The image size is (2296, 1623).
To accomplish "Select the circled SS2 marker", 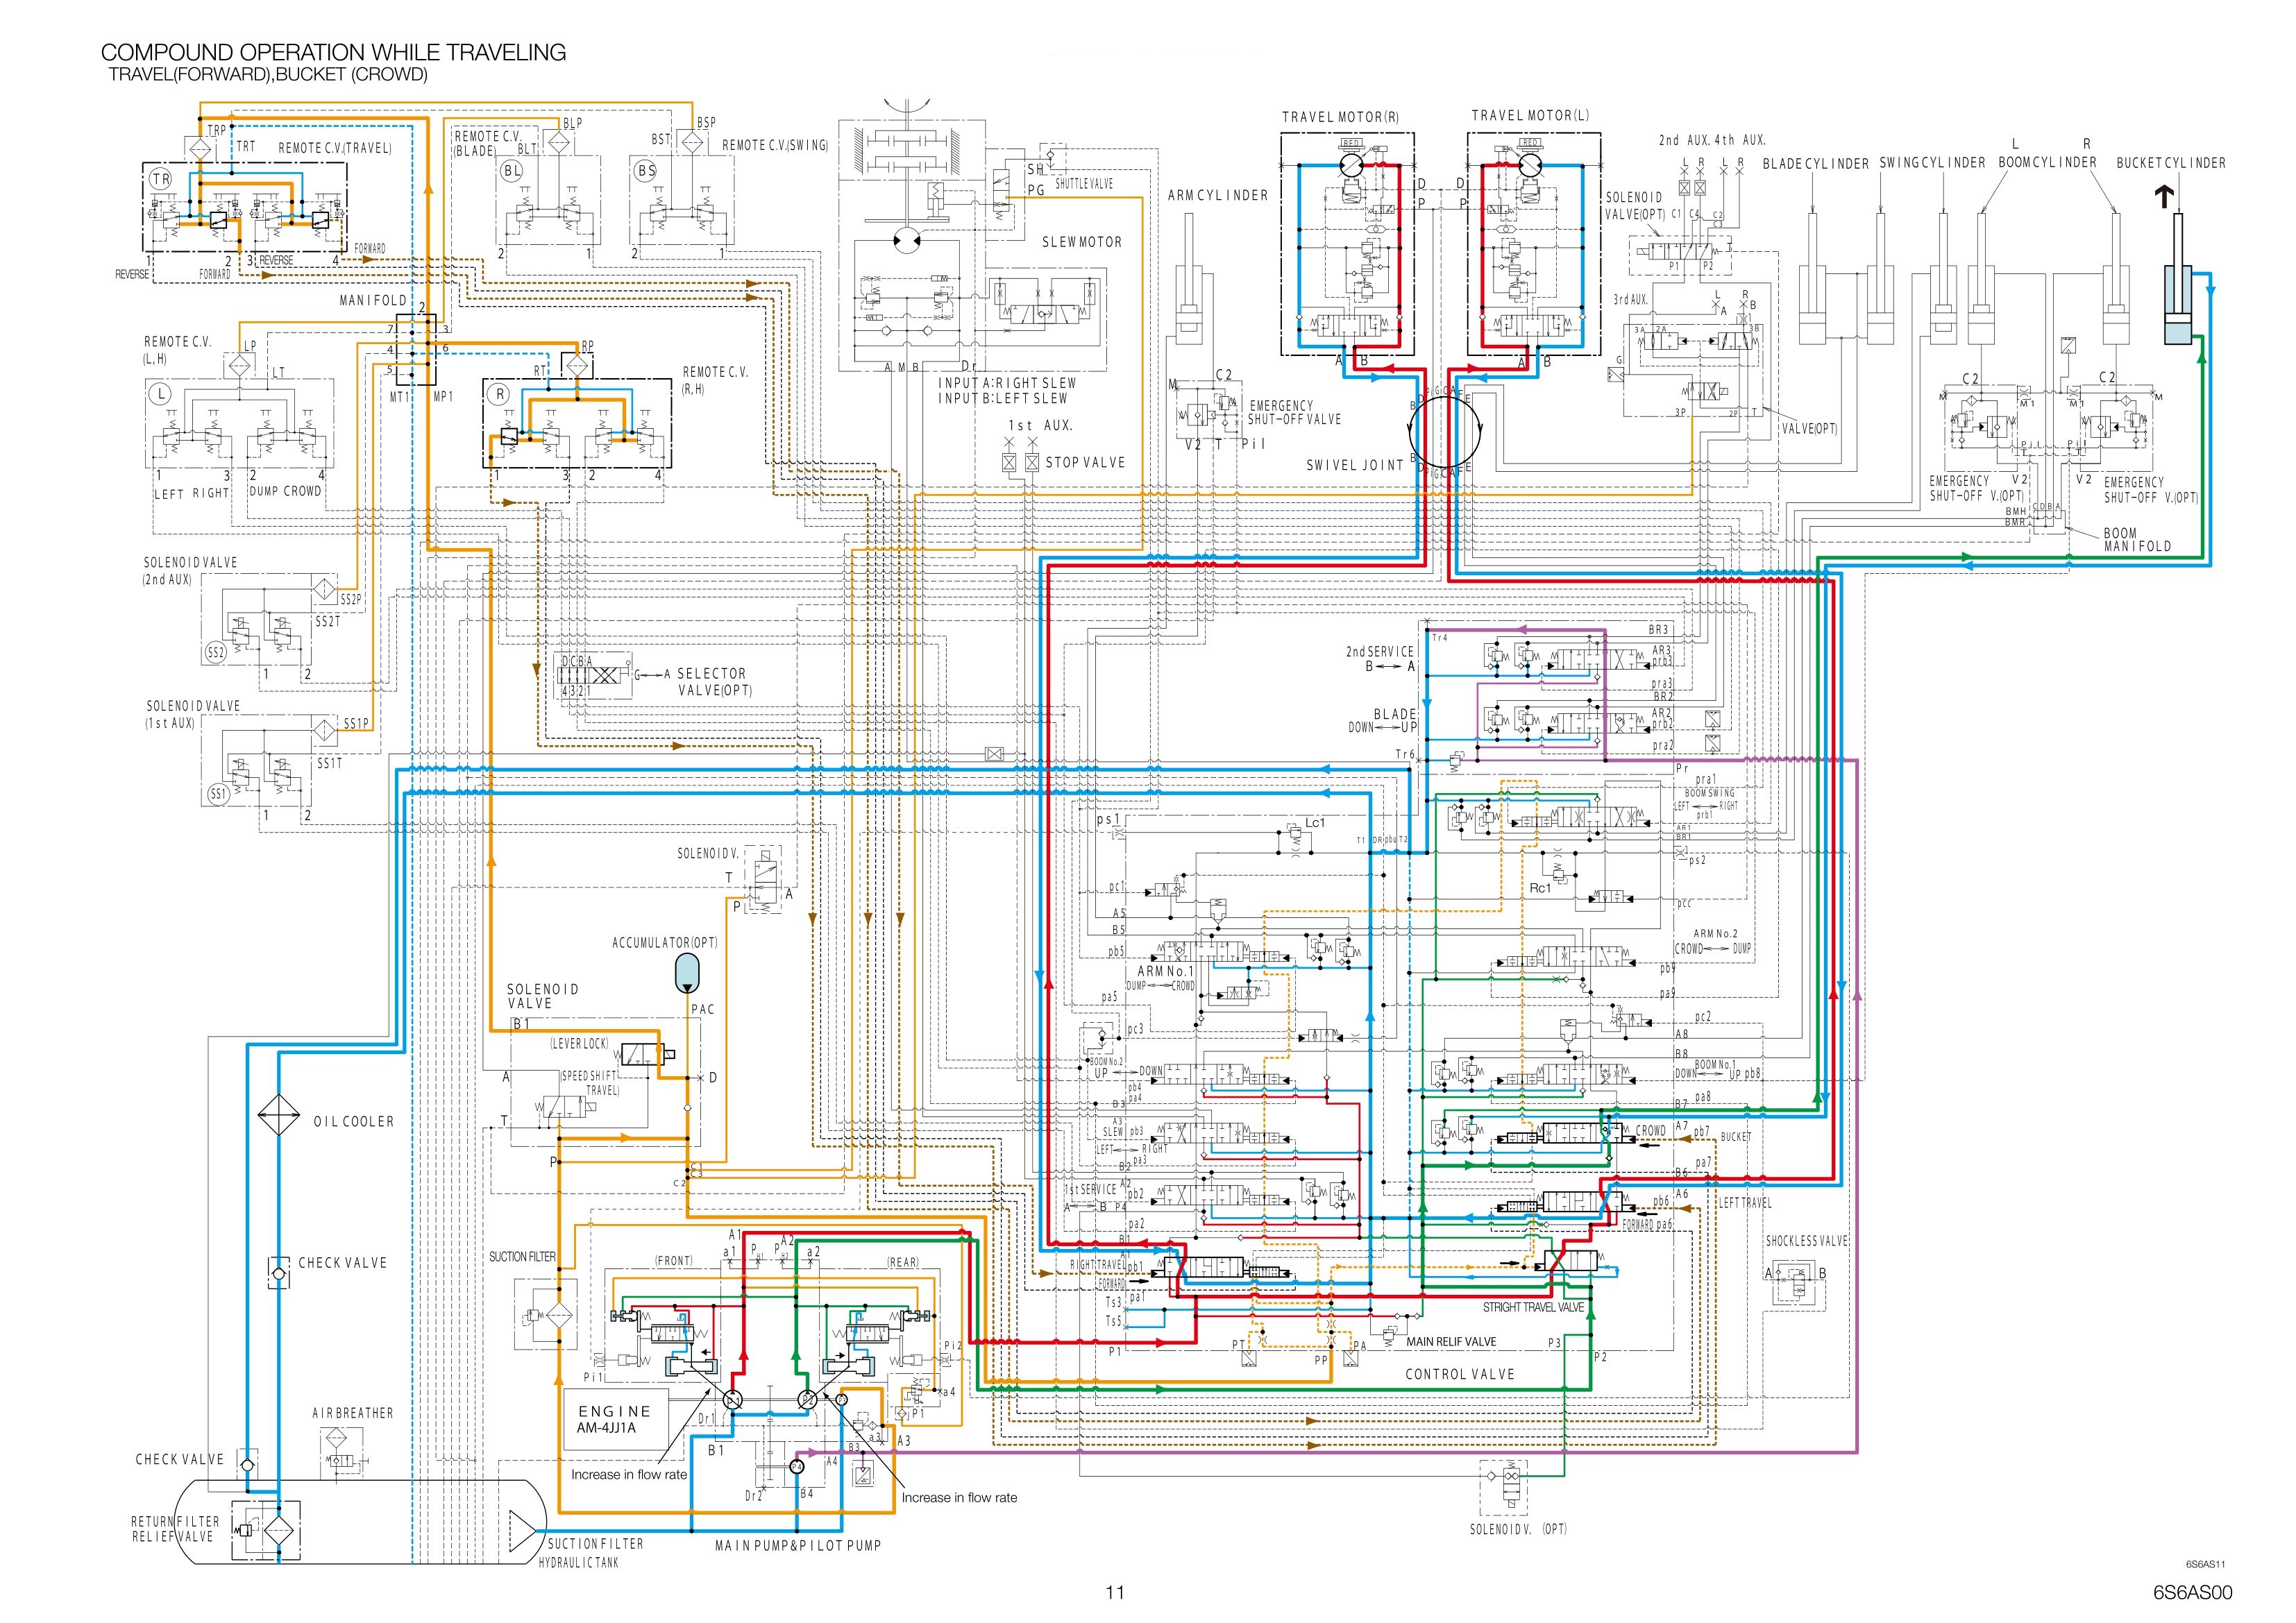I will pos(216,653).
